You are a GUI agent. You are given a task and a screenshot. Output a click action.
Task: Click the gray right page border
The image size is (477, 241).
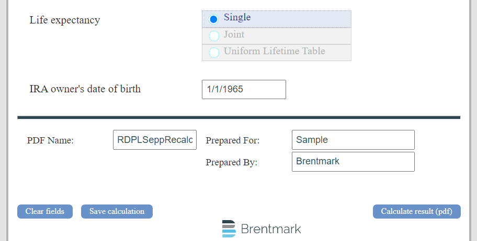[x=473, y=120]
